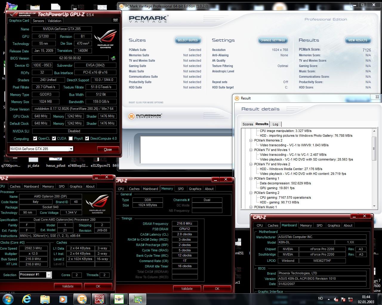Click the ROG logo in GPU-Z
Image resolution: width=382 pixels, height=305 pixels.
105,39
